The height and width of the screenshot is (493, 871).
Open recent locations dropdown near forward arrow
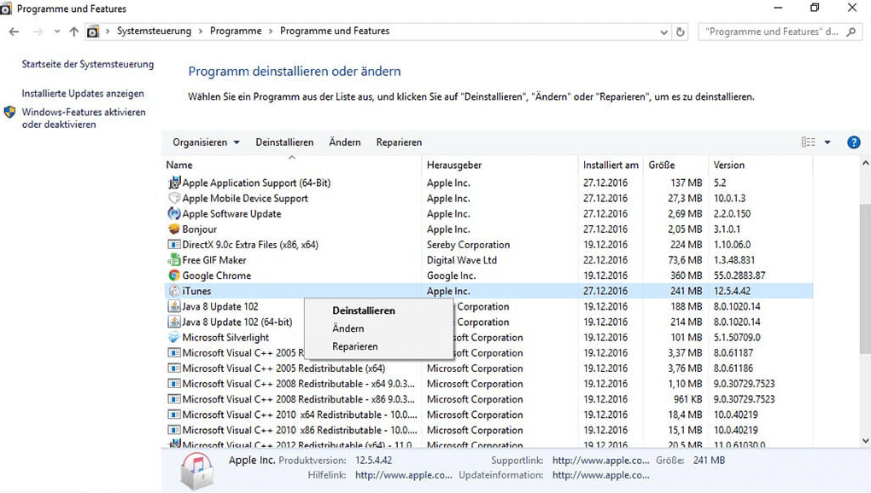(56, 32)
